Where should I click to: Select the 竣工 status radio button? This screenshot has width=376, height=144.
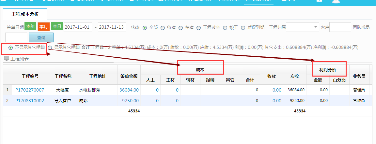pos(225,28)
